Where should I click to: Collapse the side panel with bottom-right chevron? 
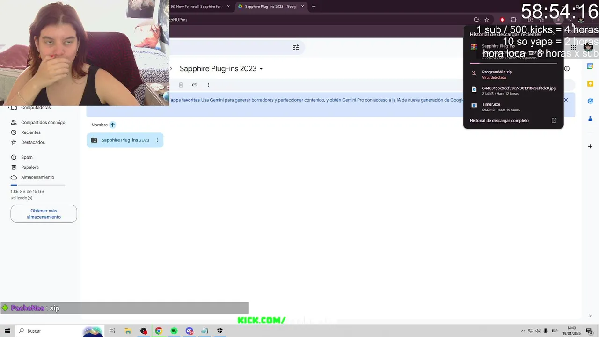click(x=590, y=316)
